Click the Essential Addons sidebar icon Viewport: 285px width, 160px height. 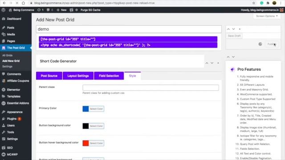[4, 103]
